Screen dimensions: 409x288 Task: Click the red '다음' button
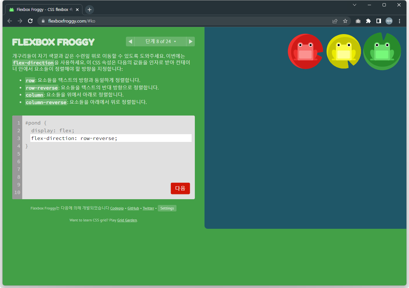coord(180,189)
